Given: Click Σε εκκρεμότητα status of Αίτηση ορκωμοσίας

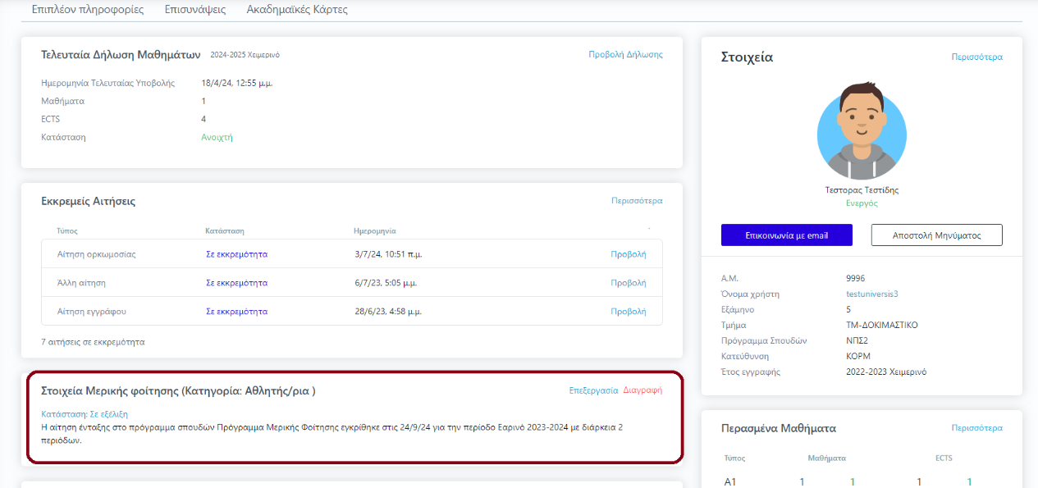Looking at the screenshot, I should pyautogui.click(x=236, y=254).
